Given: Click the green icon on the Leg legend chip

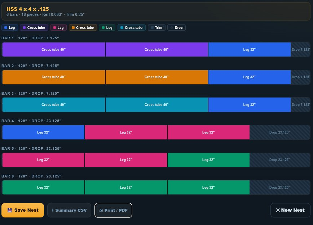Looking at the screenshot, I should pos(103,27).
